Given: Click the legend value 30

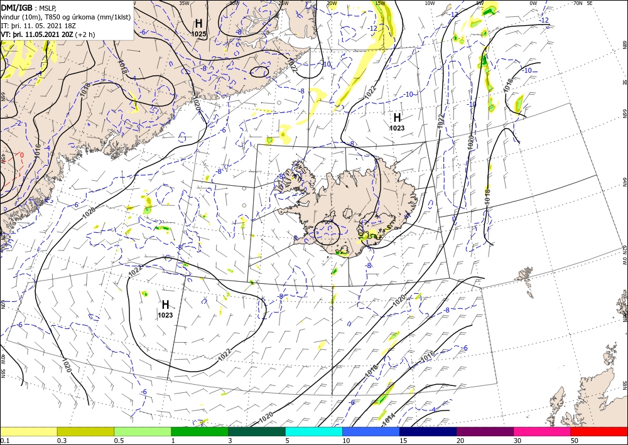Looking at the screenshot, I should coord(517,441).
